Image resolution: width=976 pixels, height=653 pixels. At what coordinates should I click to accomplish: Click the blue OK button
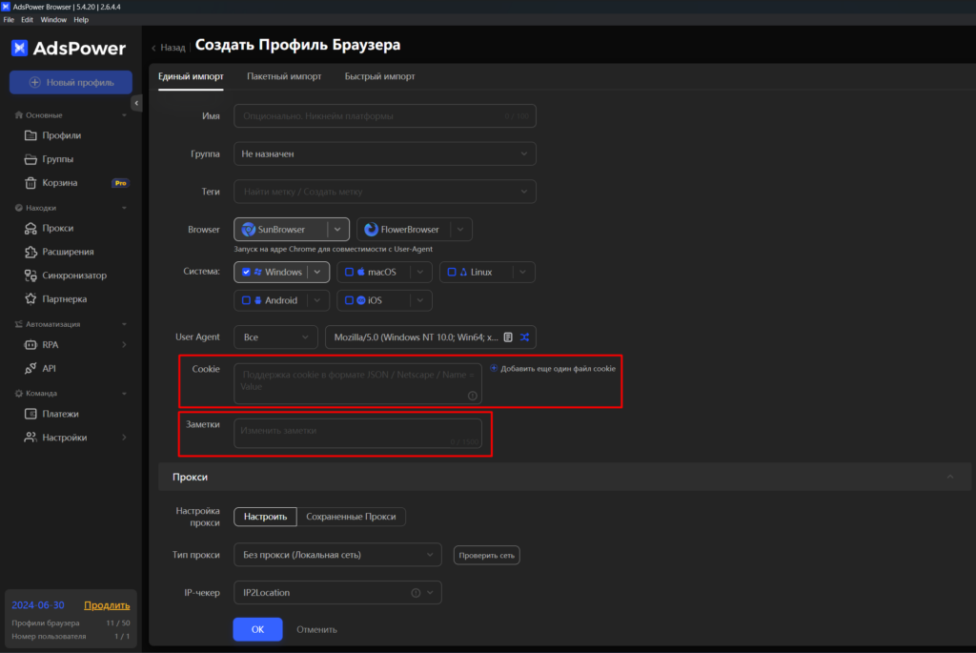tap(257, 629)
